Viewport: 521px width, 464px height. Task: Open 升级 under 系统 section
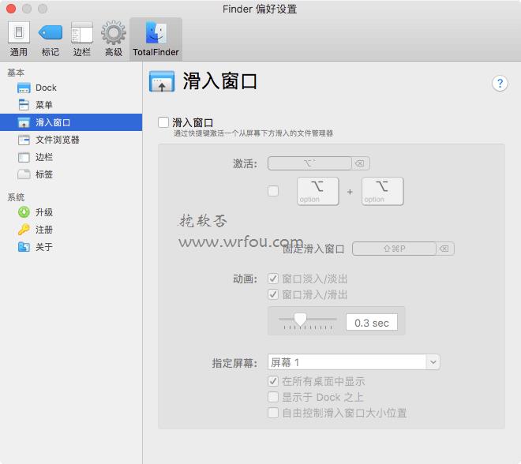[71, 212]
